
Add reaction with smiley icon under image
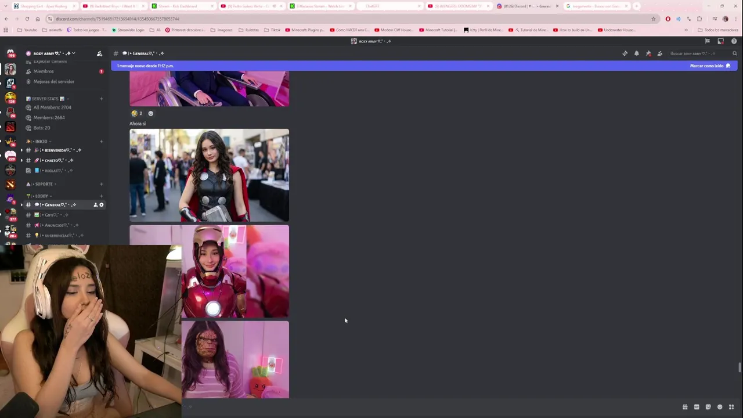pos(151,113)
